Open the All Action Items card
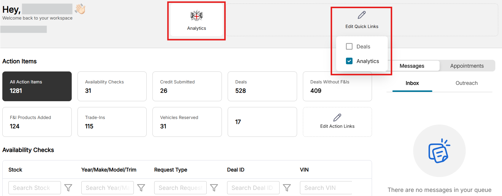 coord(37,86)
